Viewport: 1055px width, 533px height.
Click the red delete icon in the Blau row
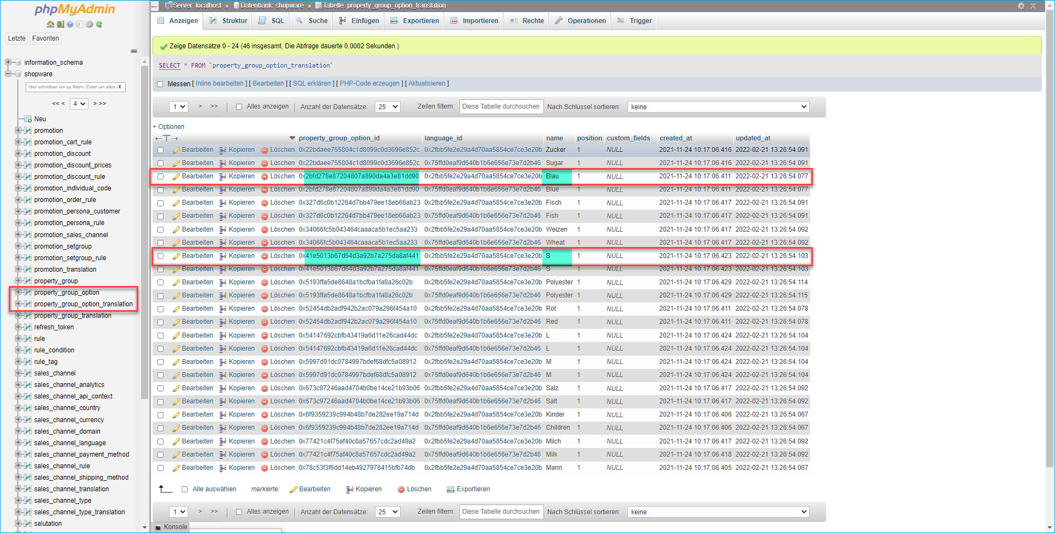point(265,177)
